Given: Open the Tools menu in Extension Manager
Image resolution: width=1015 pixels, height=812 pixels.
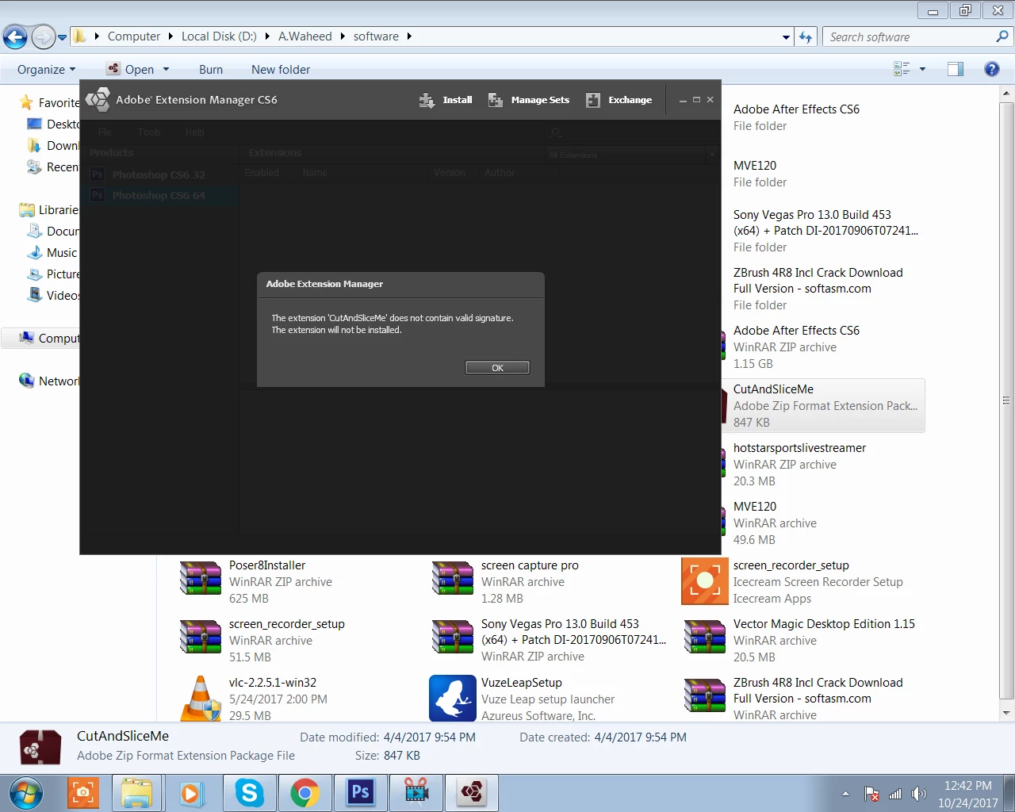Looking at the screenshot, I should click(x=149, y=132).
